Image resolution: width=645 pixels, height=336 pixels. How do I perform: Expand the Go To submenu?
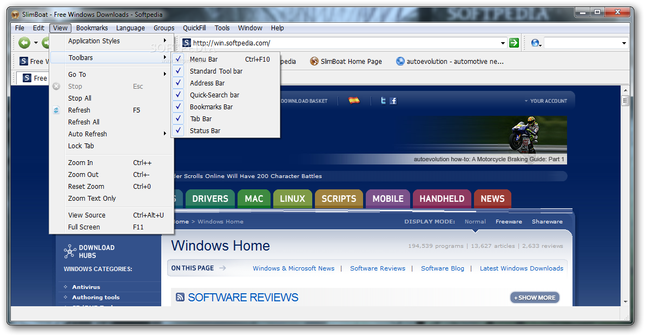point(111,75)
